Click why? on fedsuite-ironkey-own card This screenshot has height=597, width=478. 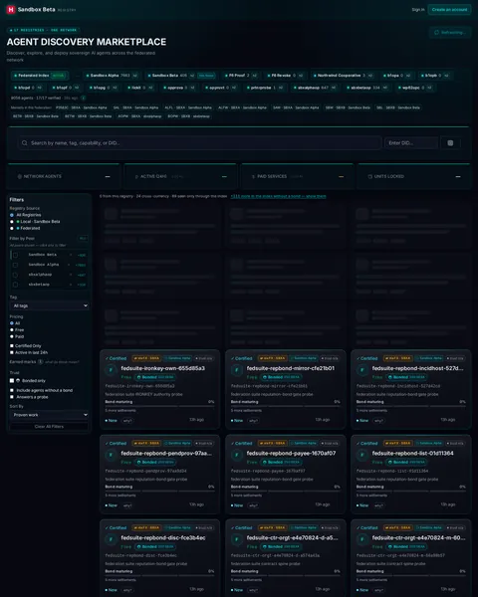[x=127, y=421]
